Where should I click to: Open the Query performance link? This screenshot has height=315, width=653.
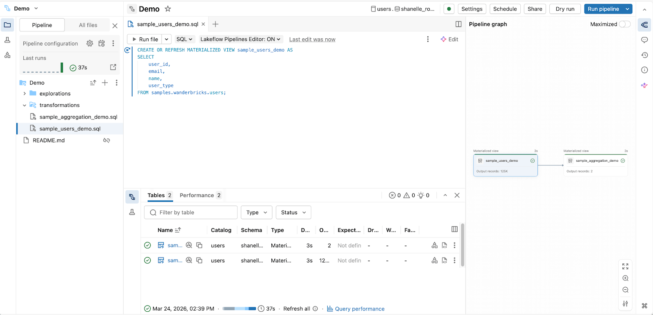click(x=359, y=309)
